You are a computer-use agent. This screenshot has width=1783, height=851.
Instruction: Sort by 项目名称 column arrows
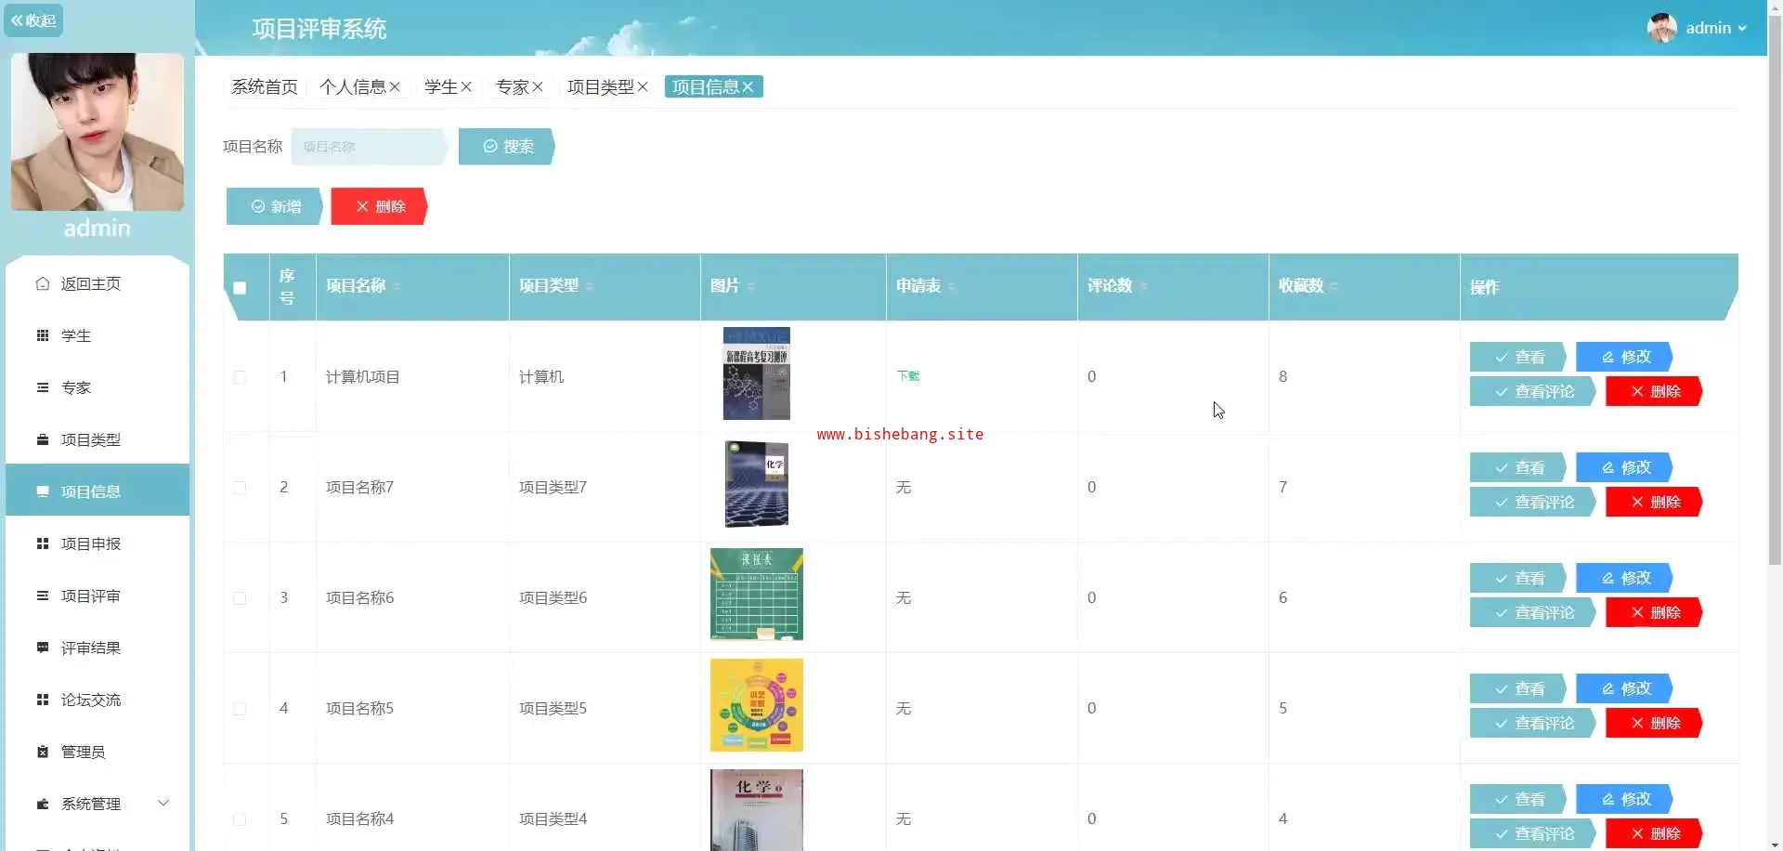click(x=397, y=286)
